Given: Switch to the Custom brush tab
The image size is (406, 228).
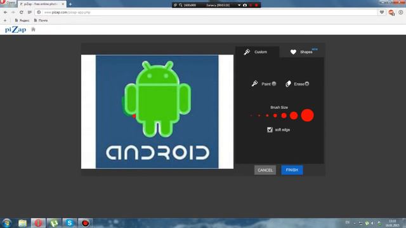Looking at the screenshot, I should click(x=257, y=52).
